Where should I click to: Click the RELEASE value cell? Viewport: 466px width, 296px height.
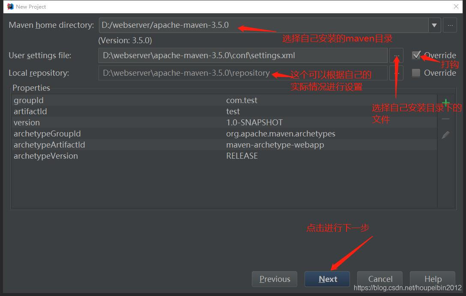[x=242, y=156]
